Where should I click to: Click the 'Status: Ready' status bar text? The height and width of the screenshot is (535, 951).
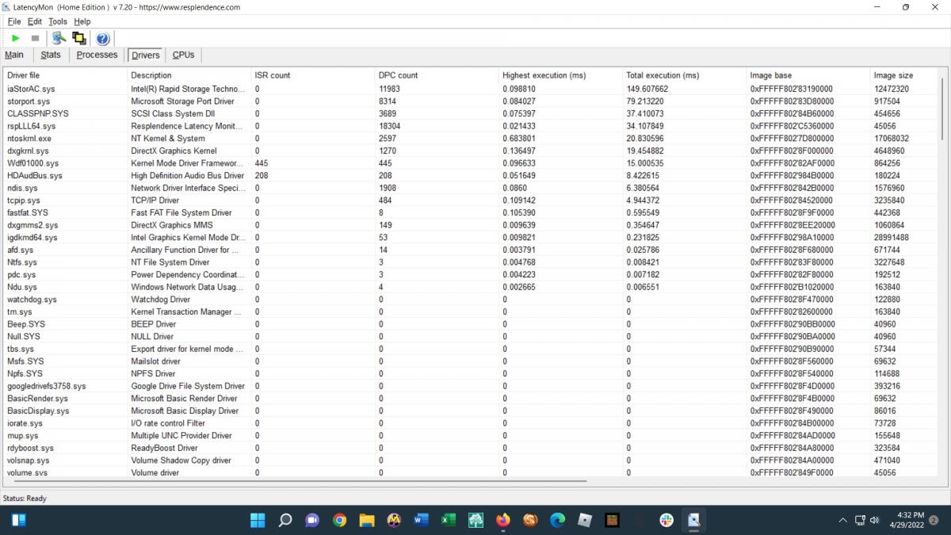pyautogui.click(x=25, y=499)
